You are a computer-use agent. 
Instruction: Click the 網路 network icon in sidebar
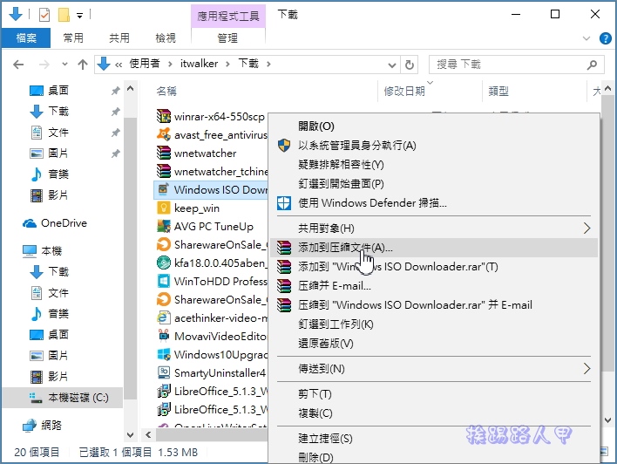[x=30, y=426]
